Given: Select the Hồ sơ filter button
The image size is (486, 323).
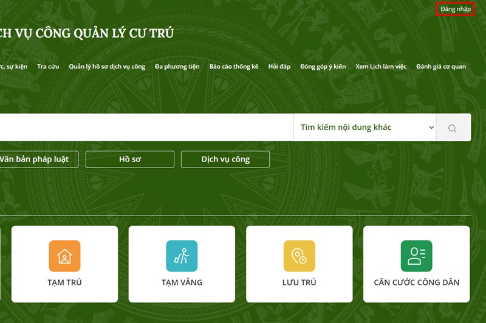Looking at the screenshot, I should pyautogui.click(x=130, y=159).
